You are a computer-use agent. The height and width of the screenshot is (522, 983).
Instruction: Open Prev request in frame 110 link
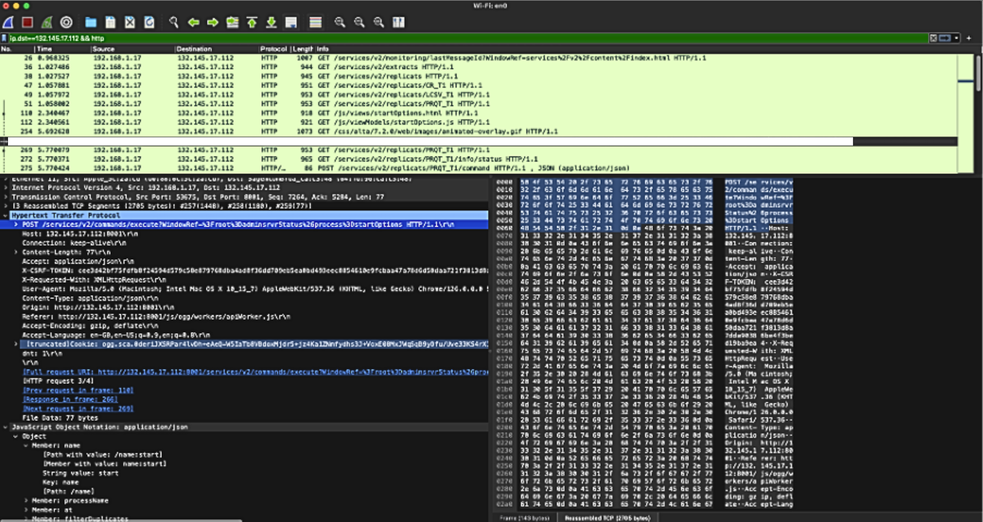78,390
